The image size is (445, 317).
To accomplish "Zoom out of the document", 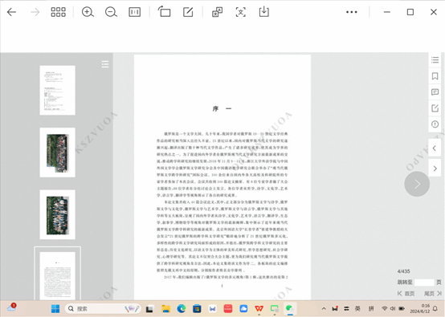I will 111,12.
